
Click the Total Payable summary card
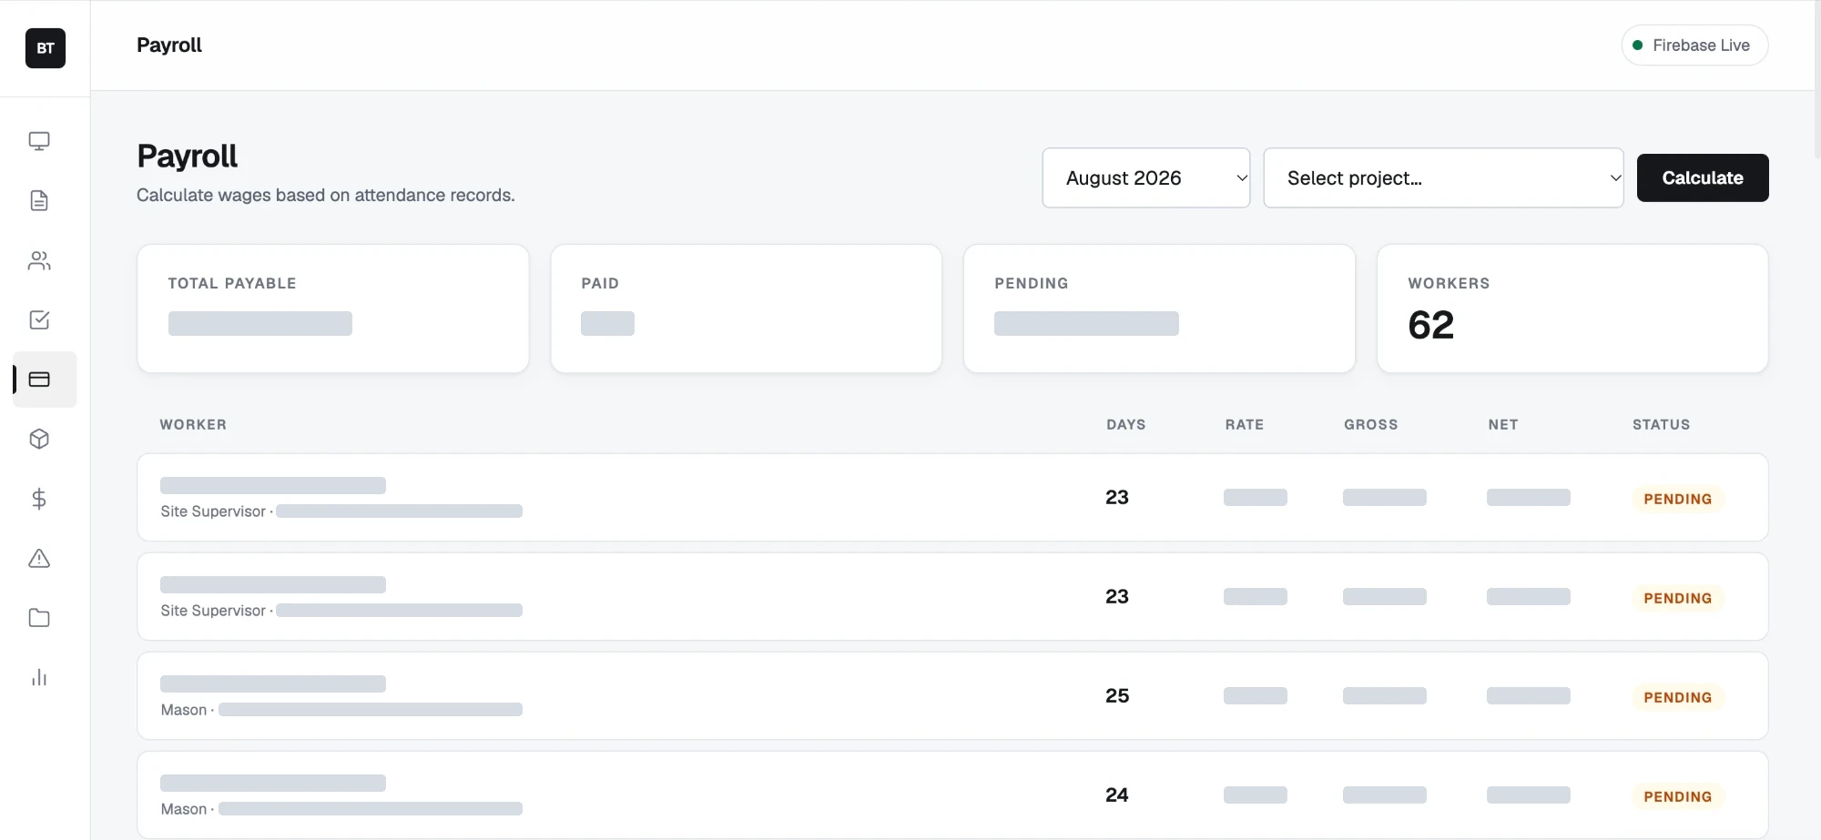(x=332, y=309)
